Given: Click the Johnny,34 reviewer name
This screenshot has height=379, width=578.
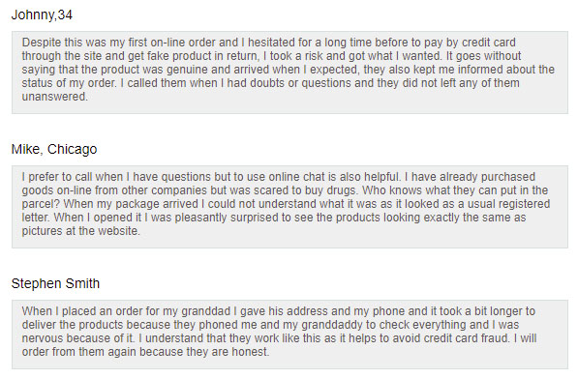Looking at the screenshot, I should (x=42, y=15).
